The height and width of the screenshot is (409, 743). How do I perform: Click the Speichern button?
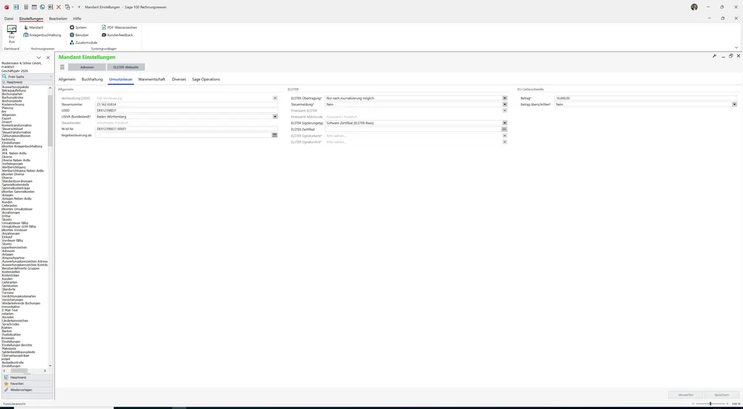[x=722, y=394]
